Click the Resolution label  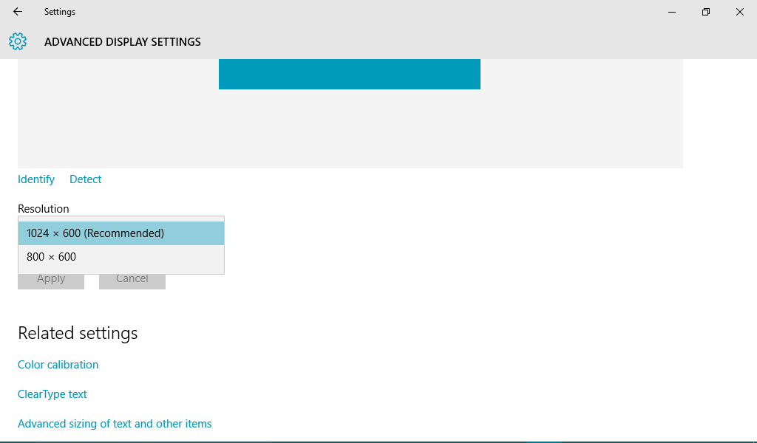click(x=44, y=209)
